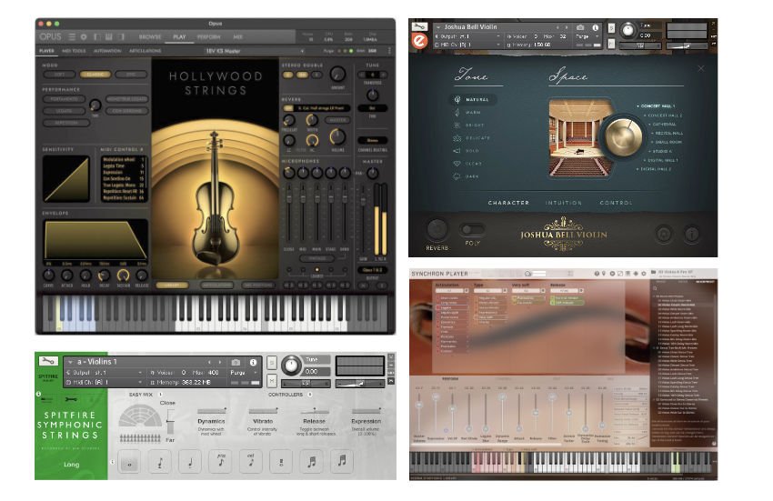The image size is (773, 501).
Task: Open the Opus settings gear icon
Action: pyautogui.click(x=84, y=37)
